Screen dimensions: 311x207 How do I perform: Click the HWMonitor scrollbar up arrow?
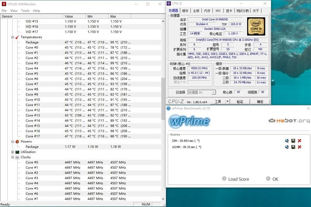(163, 21)
